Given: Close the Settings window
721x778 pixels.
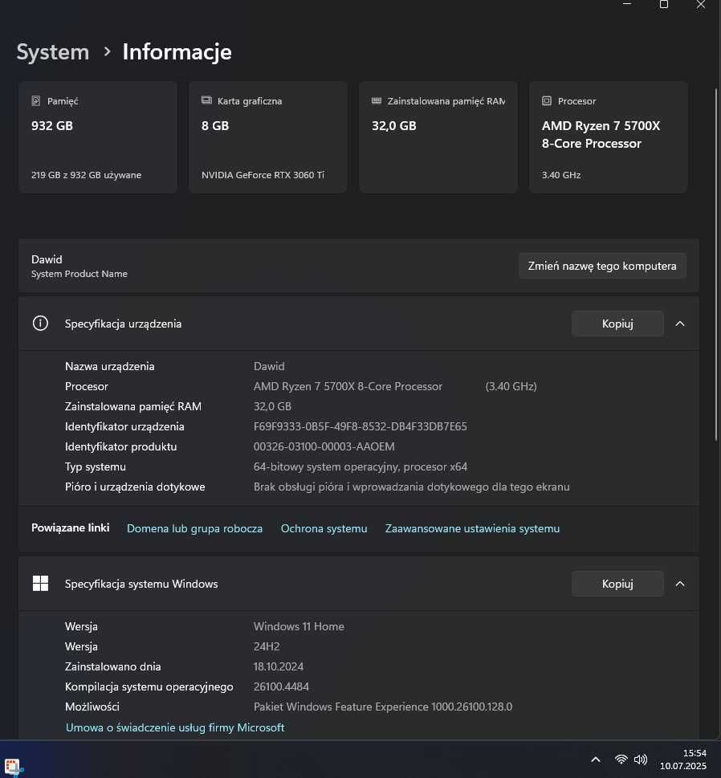Looking at the screenshot, I should point(701,4).
